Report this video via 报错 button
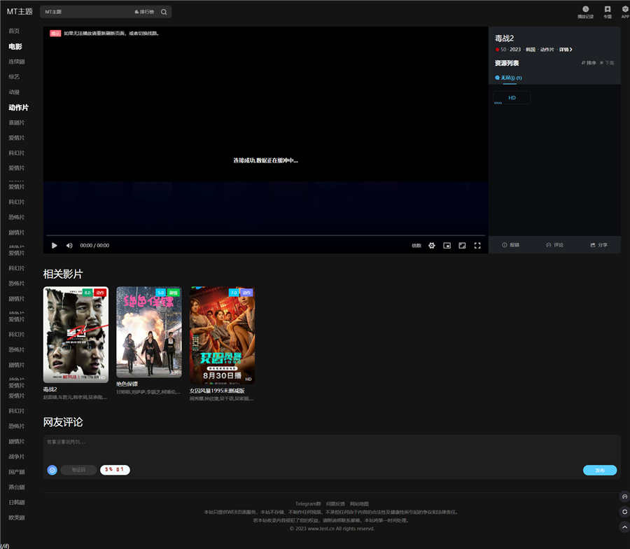 point(511,245)
